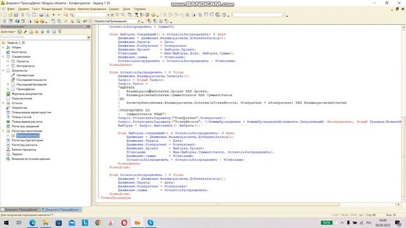The image size is (406, 228).
Task: Expand the ПриходДенег tree node
Action: pos(8,89)
